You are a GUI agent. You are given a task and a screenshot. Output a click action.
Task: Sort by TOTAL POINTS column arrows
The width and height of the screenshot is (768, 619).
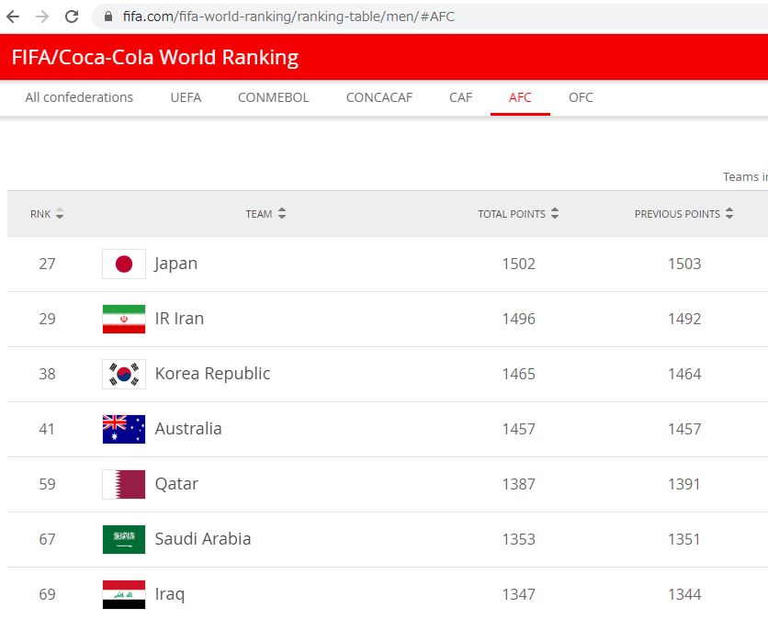[x=555, y=214]
